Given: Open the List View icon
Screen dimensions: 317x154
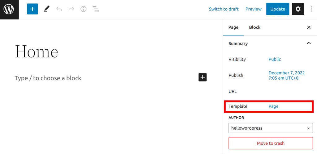Looking at the screenshot, I should pos(96,9).
